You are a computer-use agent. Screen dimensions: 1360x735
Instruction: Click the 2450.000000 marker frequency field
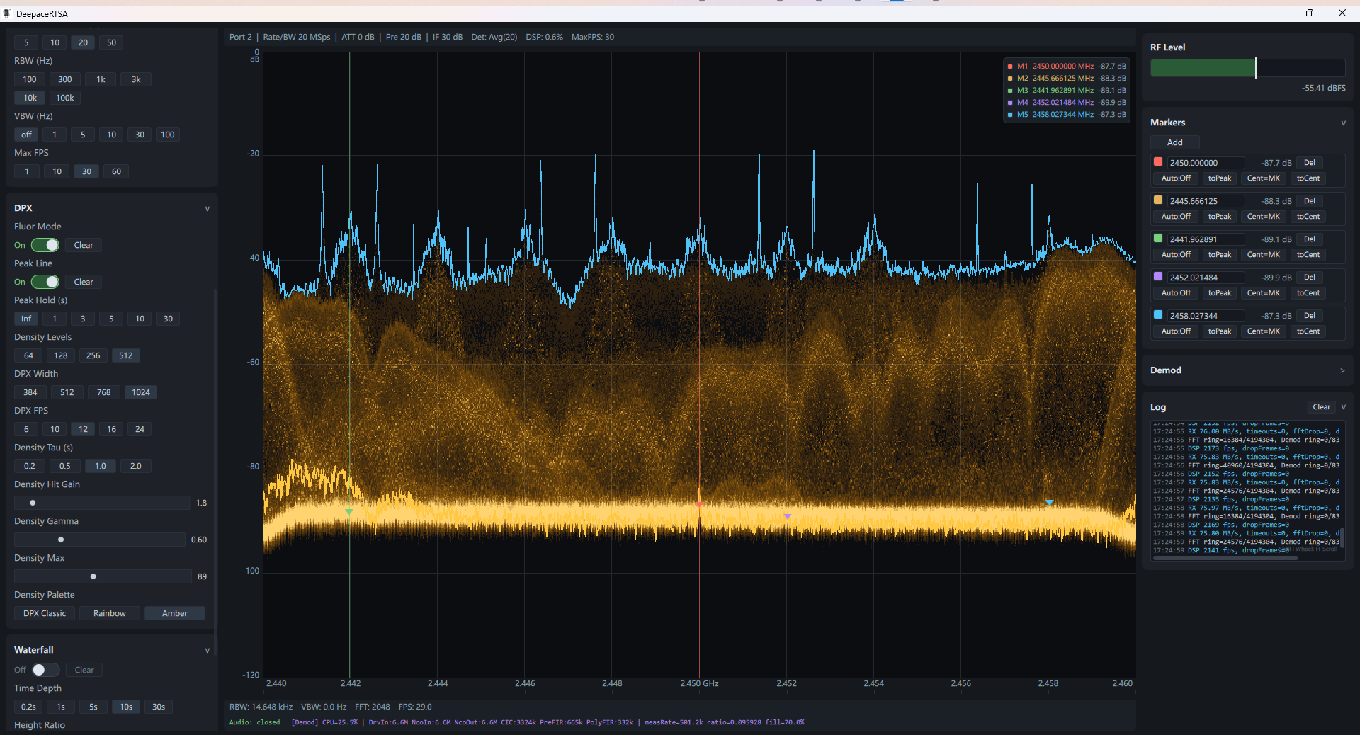point(1205,163)
